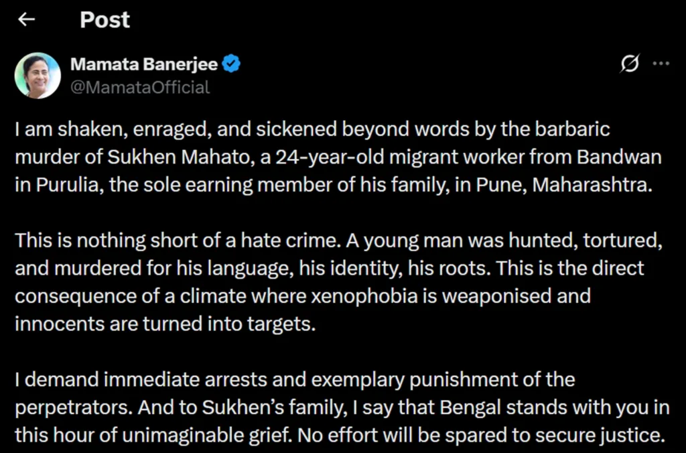The image size is (686, 453).
Task: Click the paragraph starting "I demand immediate arrests"
Action: tap(335, 407)
